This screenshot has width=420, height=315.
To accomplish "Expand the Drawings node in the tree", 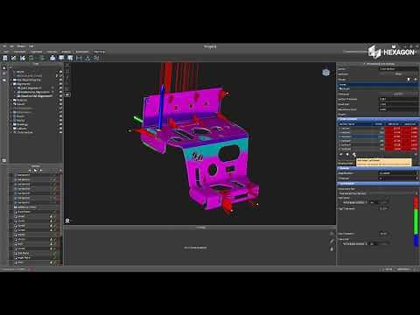I will coord(11,124).
